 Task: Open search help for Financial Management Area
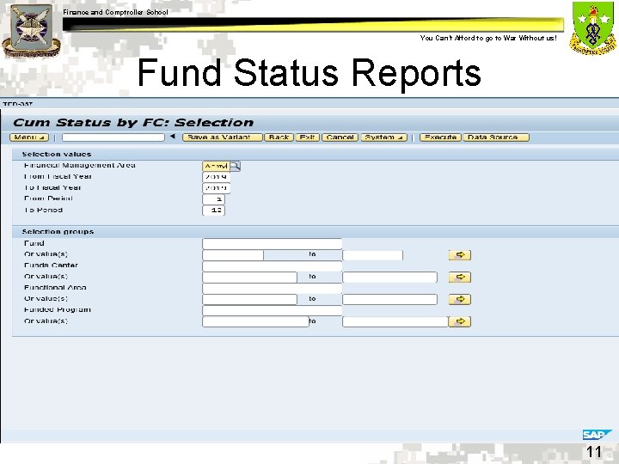(x=235, y=166)
